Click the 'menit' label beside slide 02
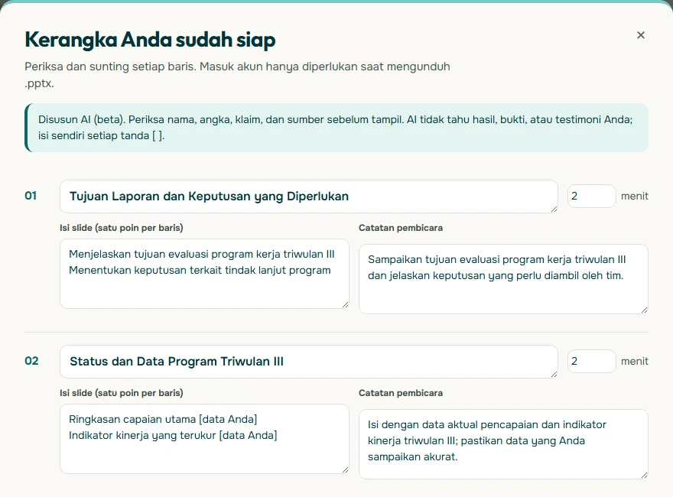Screen dimensions: 673x497 (x=634, y=362)
